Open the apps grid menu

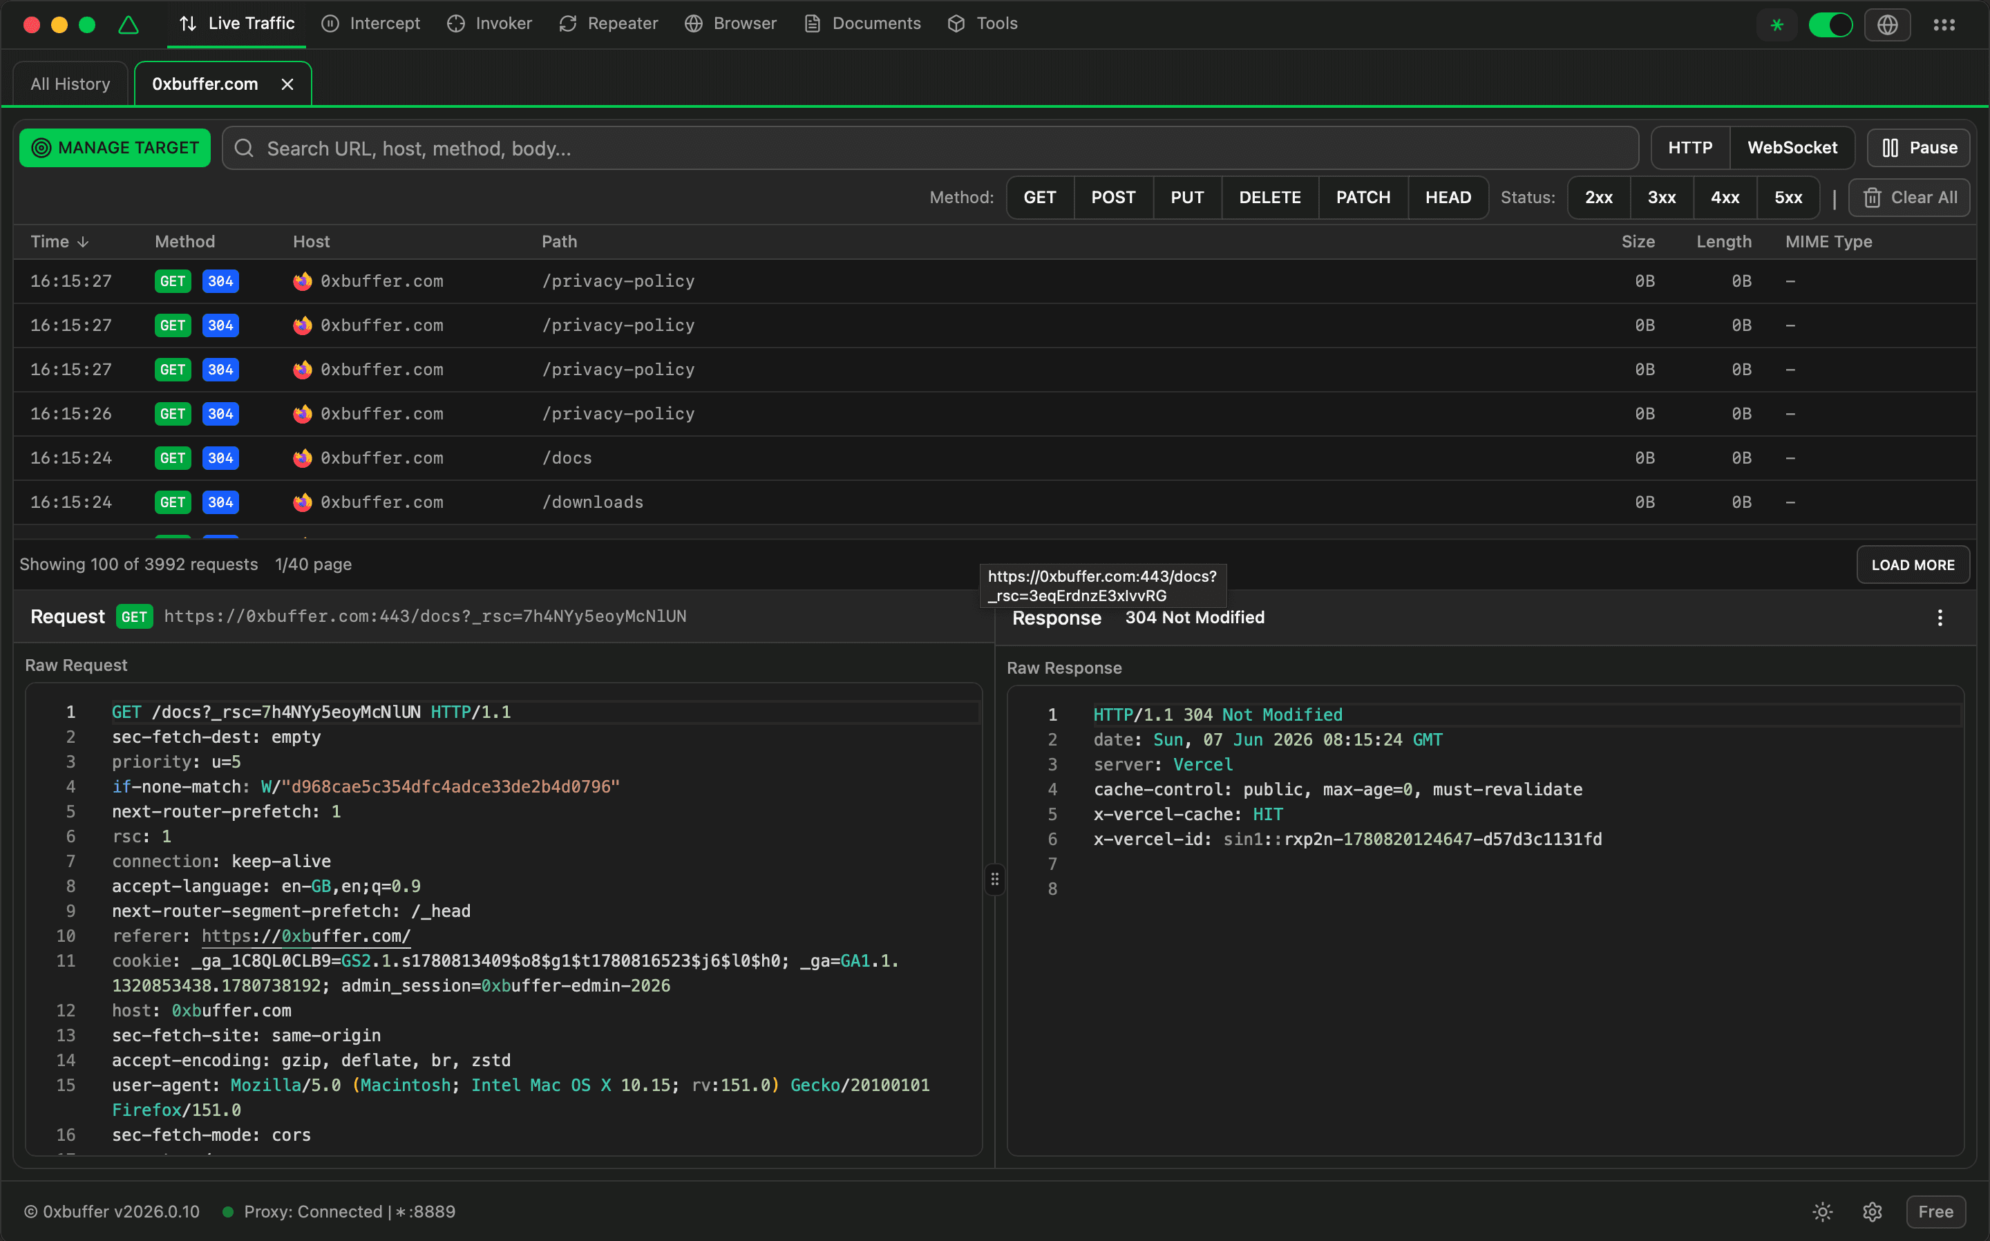pyautogui.click(x=1944, y=25)
